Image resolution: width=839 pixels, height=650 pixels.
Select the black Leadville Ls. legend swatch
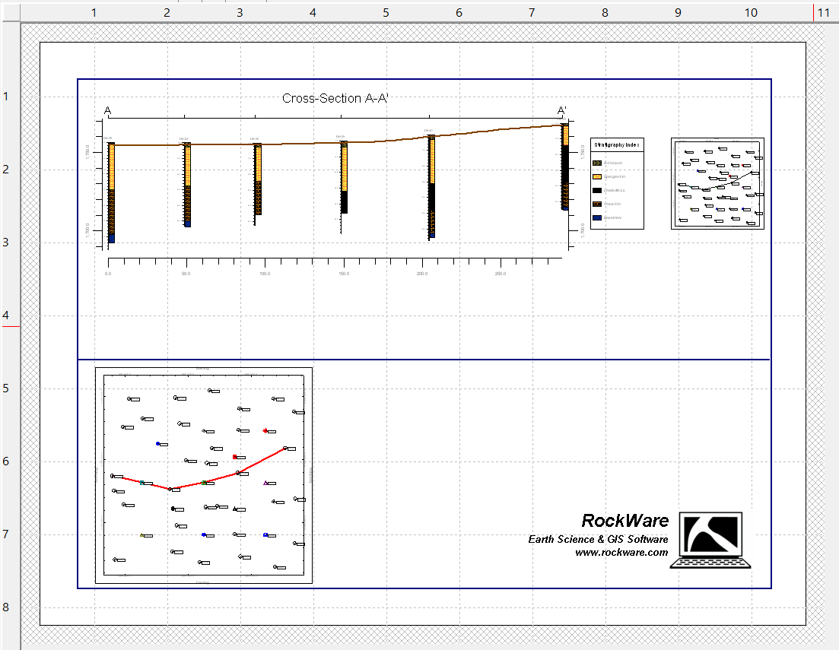point(597,190)
